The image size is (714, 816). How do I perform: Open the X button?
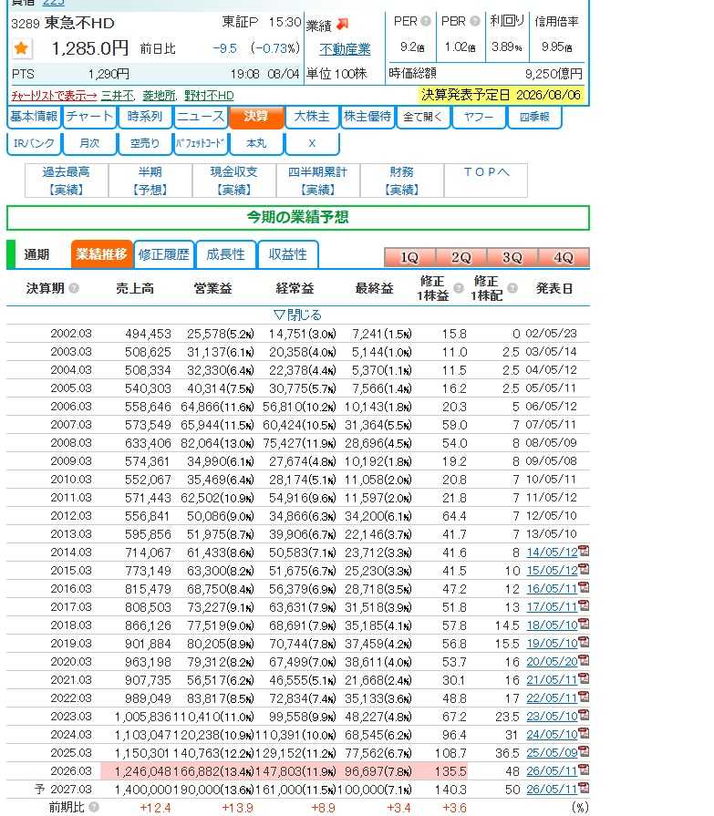(312, 144)
